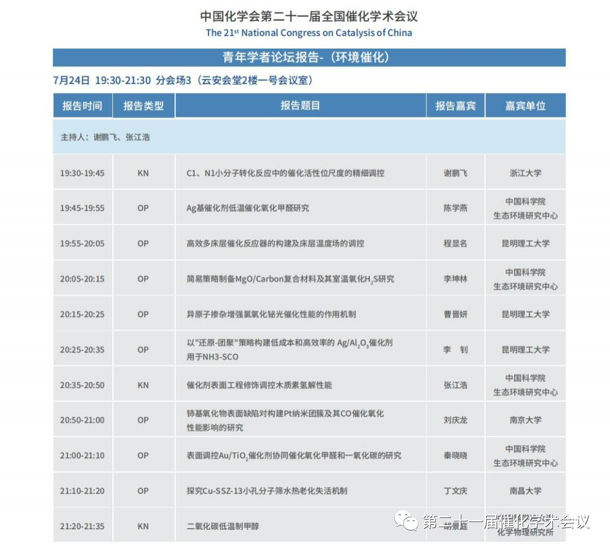
Task: Click the "报告嘉宾" column header
Action: tap(456, 106)
